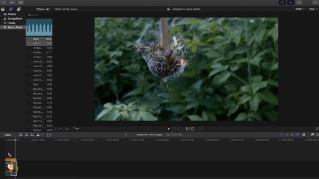Open Background Tasks checkmark circle icon
Screen dimensions: 319x179
click(x=20, y=2)
